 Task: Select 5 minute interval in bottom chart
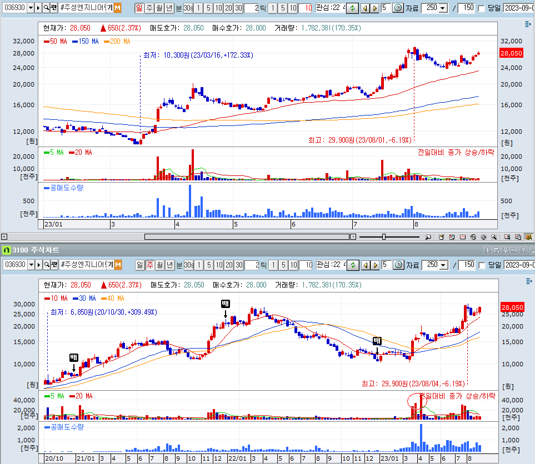click(x=209, y=265)
